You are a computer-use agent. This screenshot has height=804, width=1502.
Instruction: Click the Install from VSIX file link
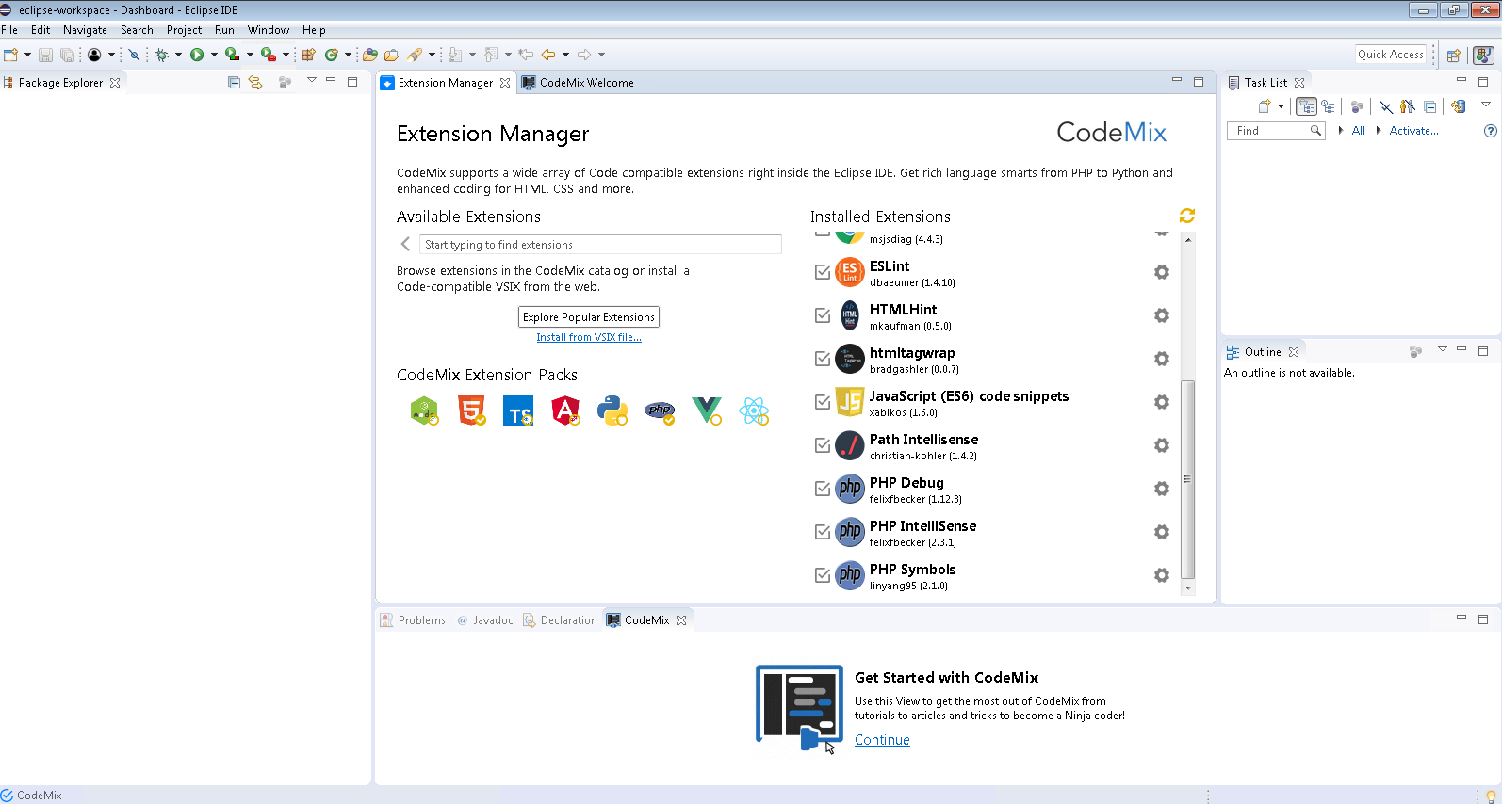589,337
